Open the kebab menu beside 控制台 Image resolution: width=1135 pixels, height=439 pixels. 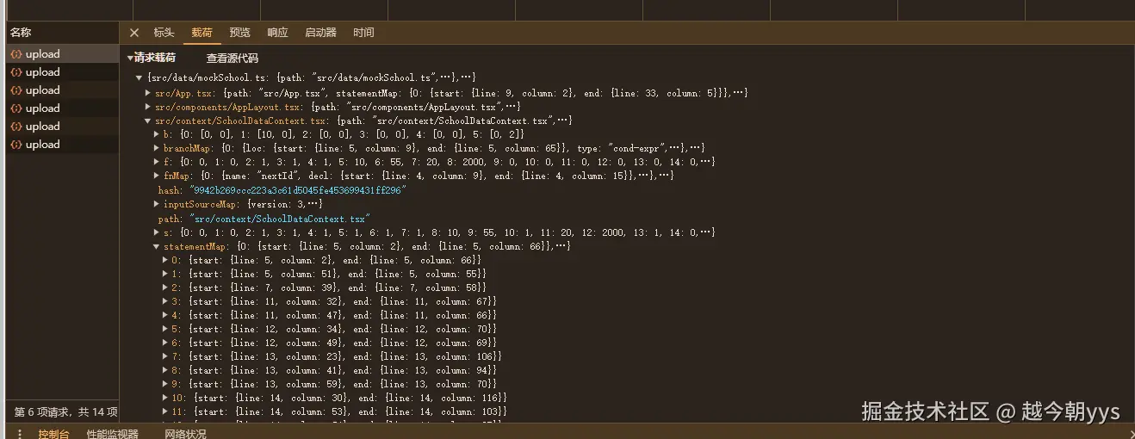(x=20, y=434)
